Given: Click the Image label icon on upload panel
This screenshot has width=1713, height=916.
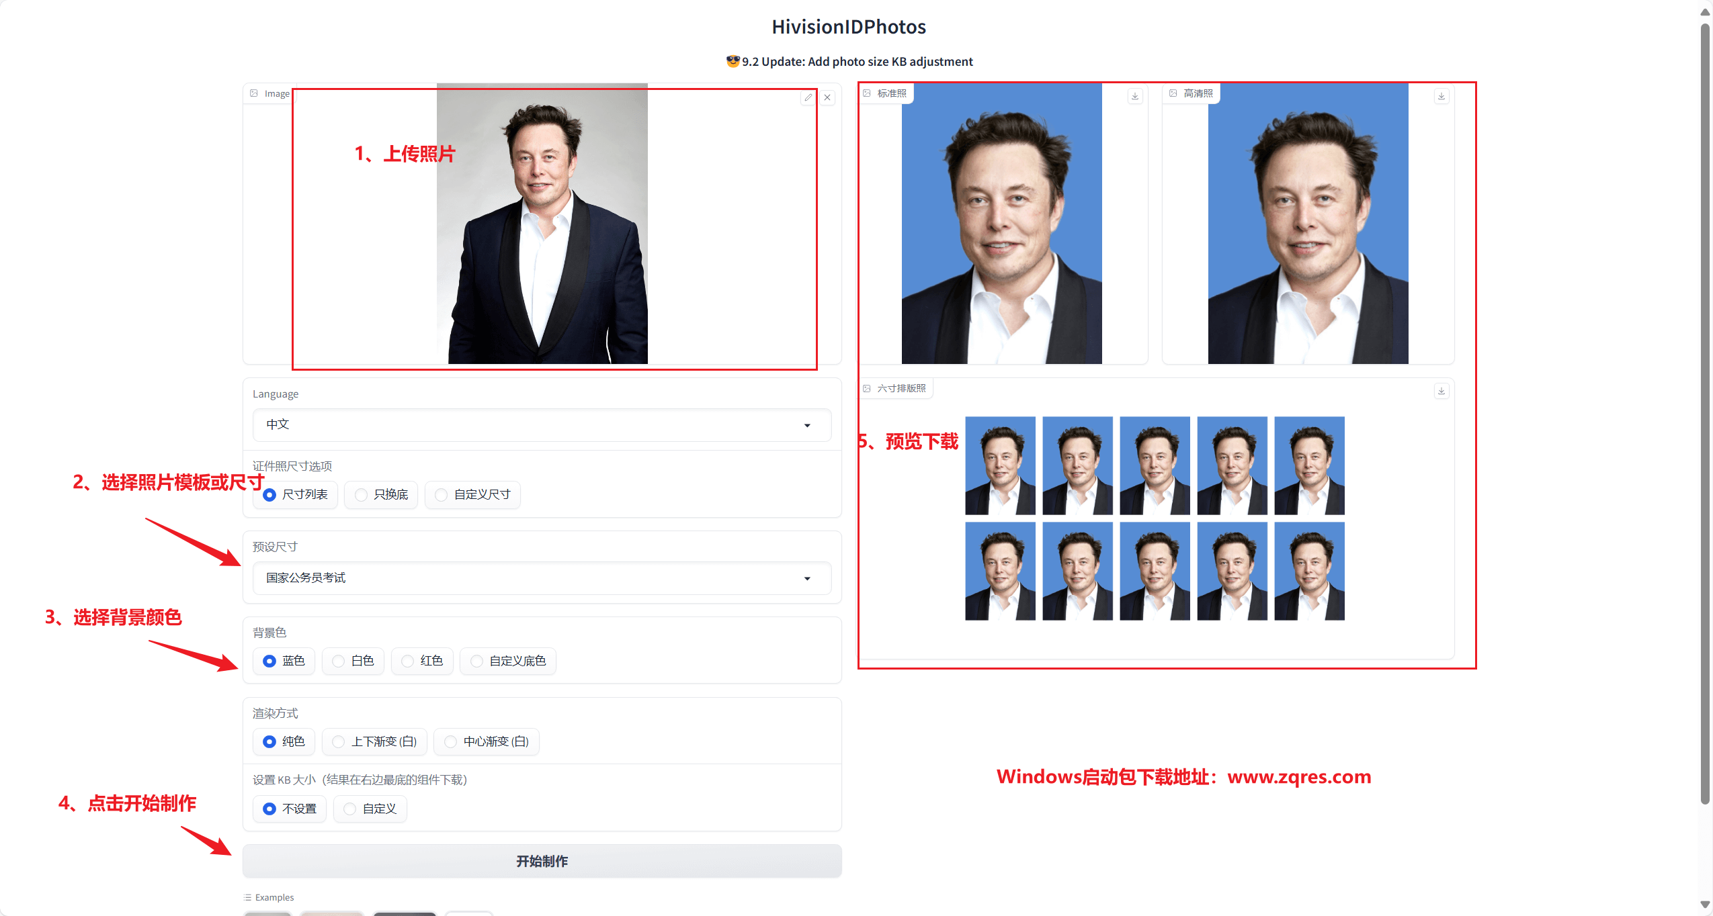Looking at the screenshot, I should 254,93.
